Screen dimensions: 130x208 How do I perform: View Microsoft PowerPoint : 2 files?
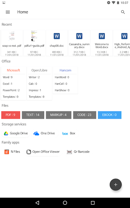[x=11, y=90]
